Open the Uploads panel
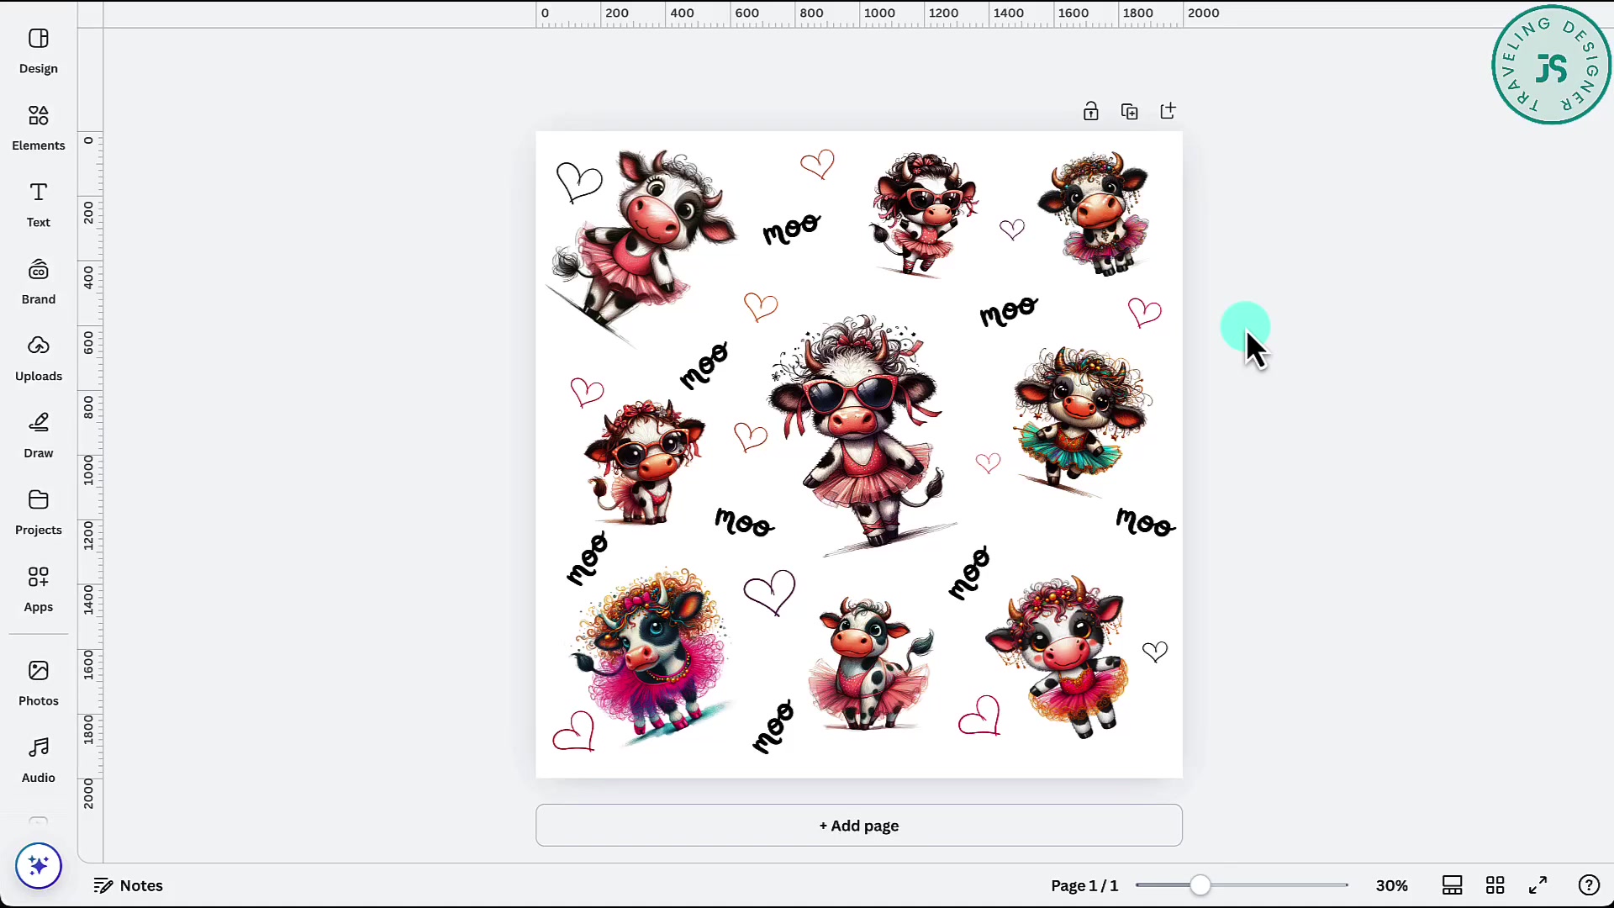 (38, 356)
